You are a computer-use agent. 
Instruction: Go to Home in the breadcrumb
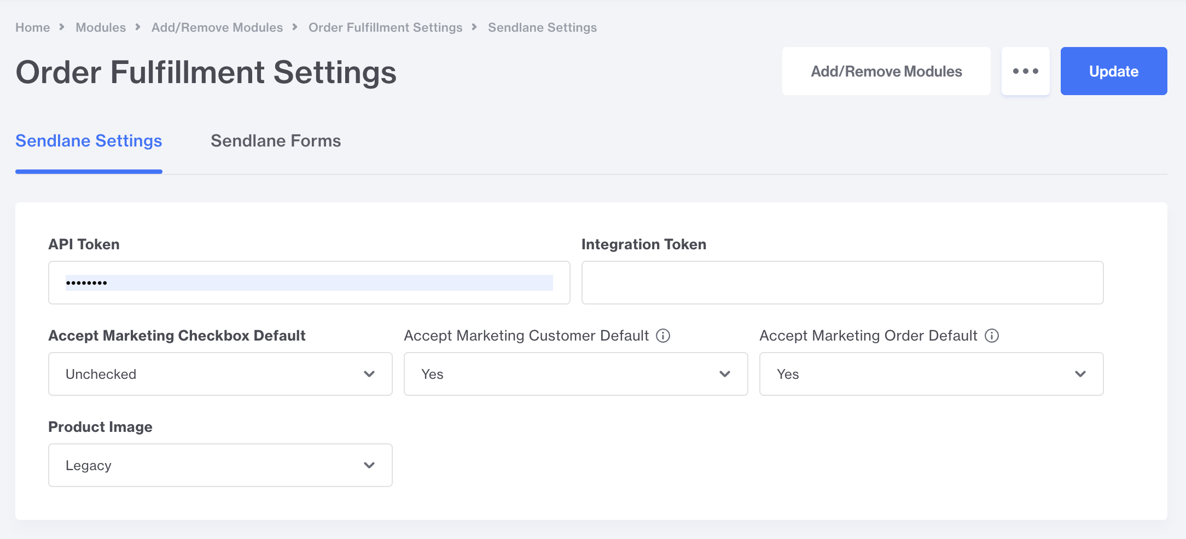[x=33, y=27]
